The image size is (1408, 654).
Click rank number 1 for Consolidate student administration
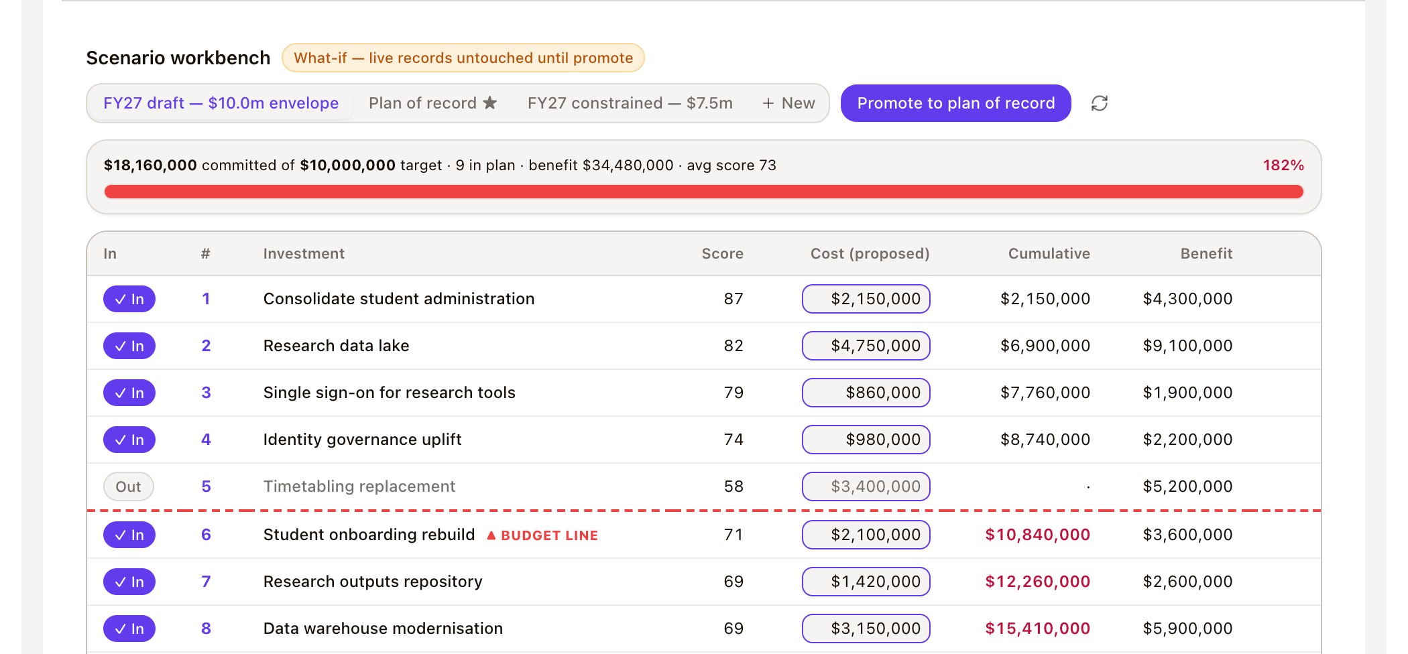coord(206,299)
